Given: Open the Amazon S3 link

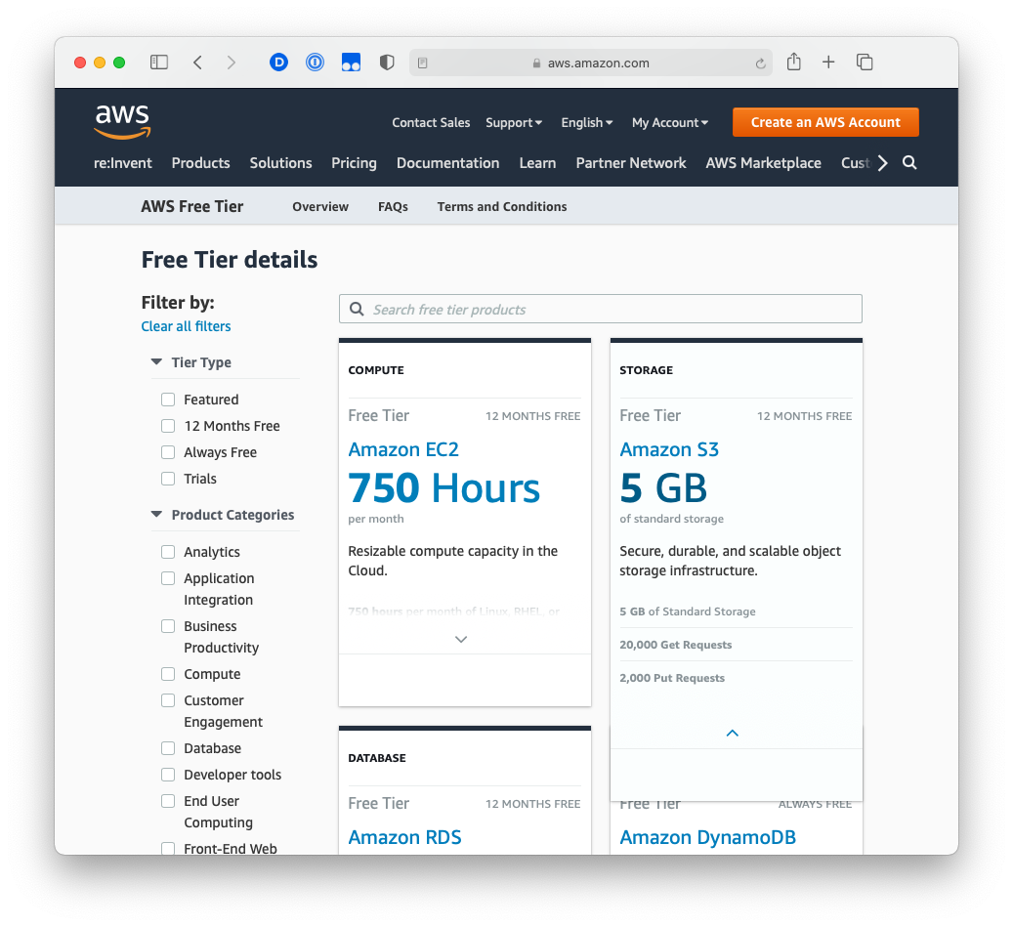Looking at the screenshot, I should [669, 449].
